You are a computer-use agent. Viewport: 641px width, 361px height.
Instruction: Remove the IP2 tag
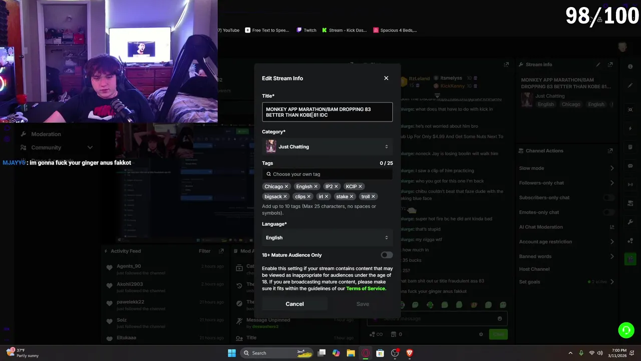point(336,187)
